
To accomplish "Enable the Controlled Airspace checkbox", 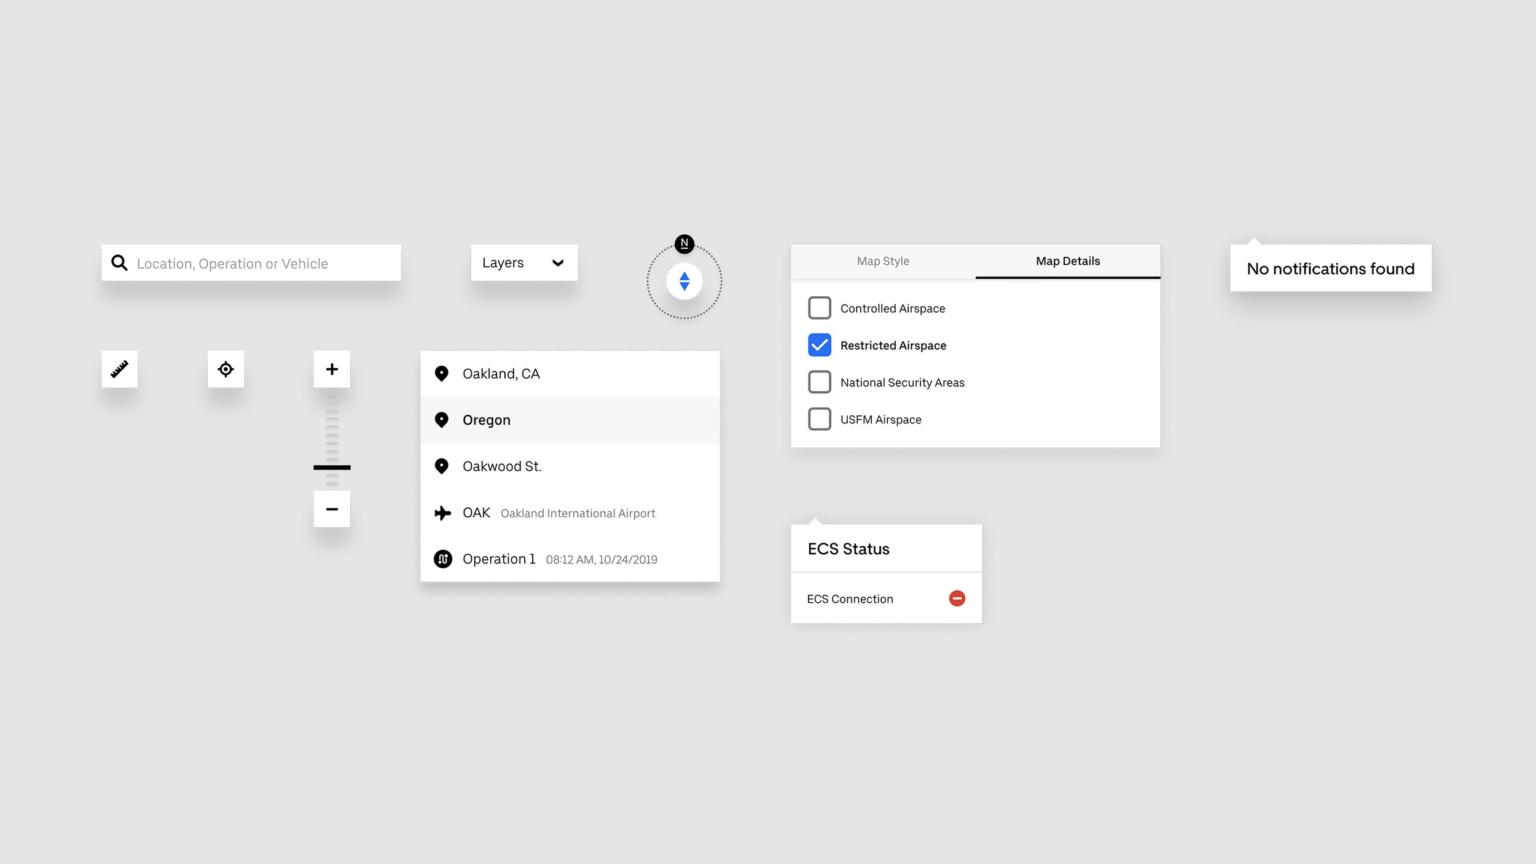I will tap(819, 308).
